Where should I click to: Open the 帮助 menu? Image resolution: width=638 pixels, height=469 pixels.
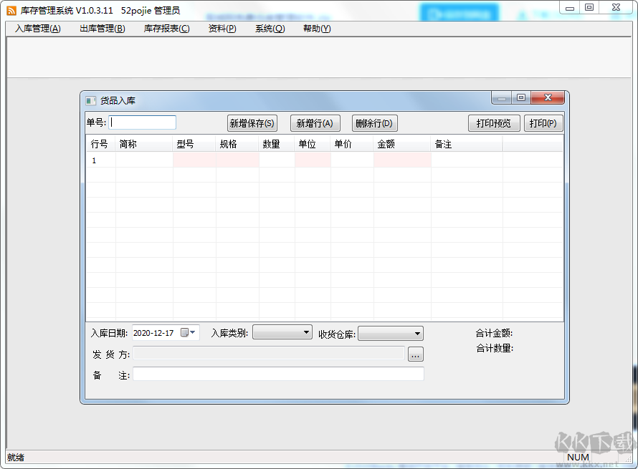[315, 29]
